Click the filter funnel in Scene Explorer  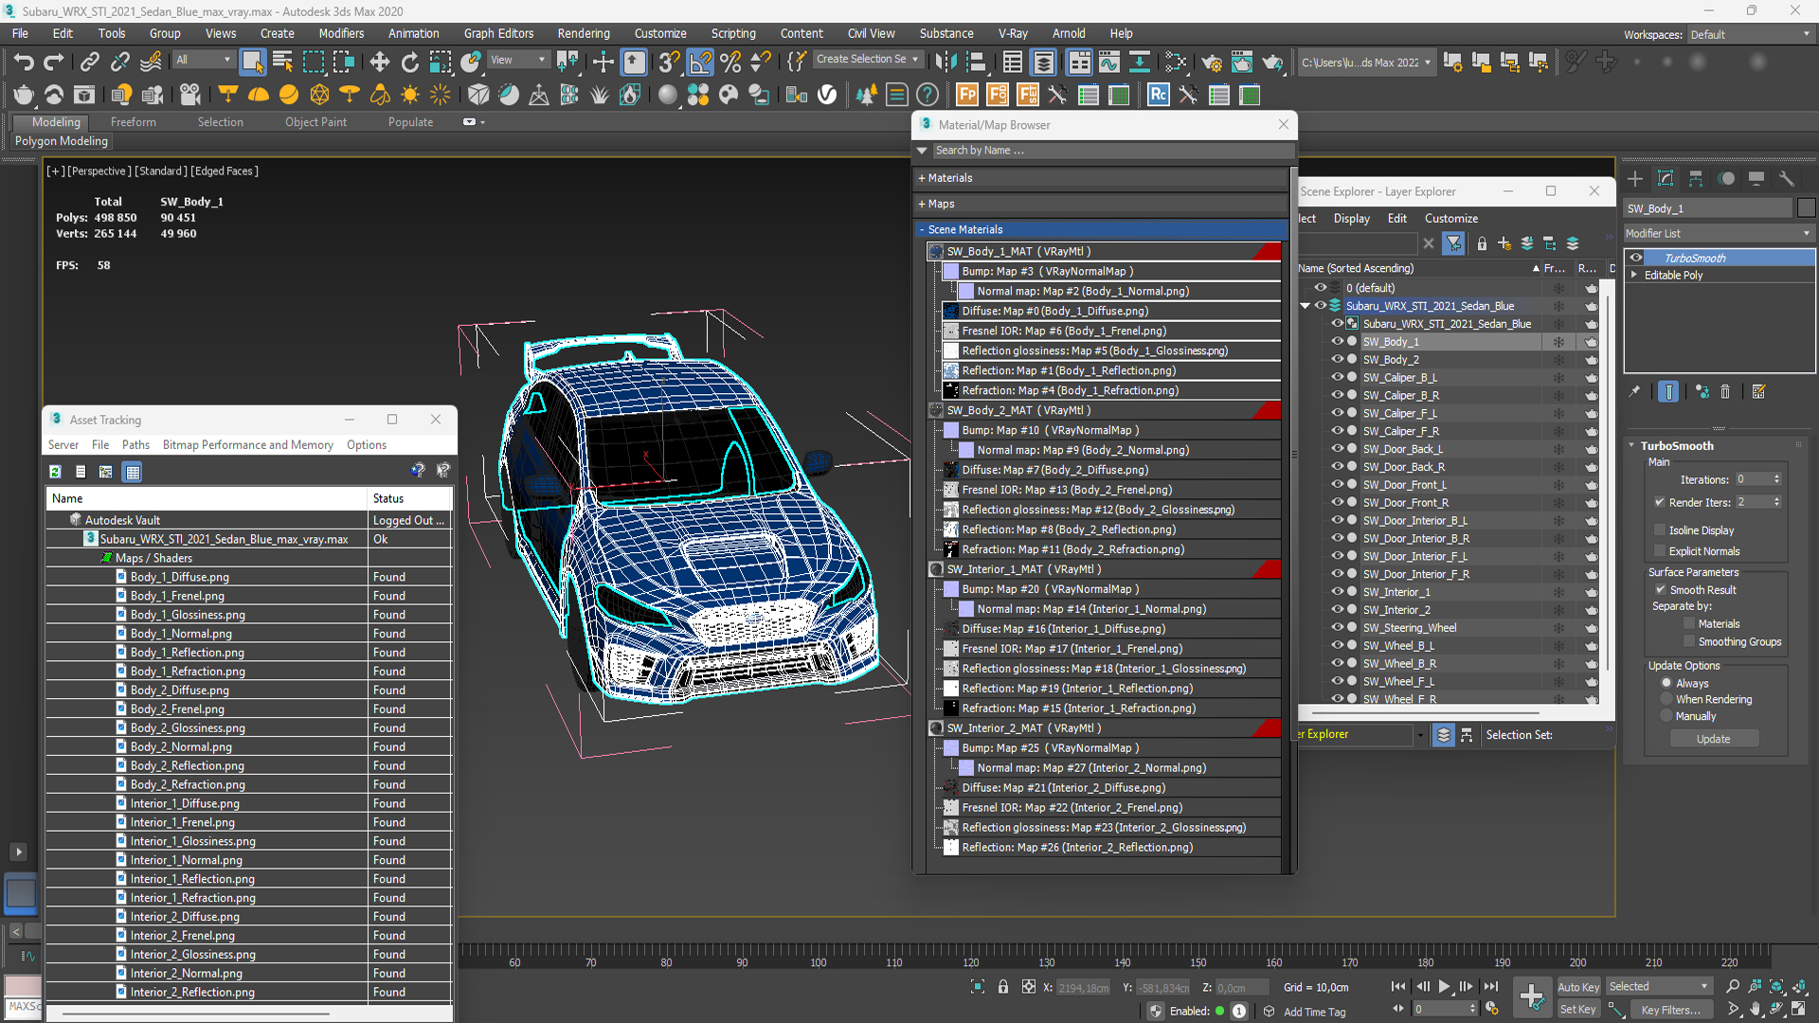pos(1453,243)
